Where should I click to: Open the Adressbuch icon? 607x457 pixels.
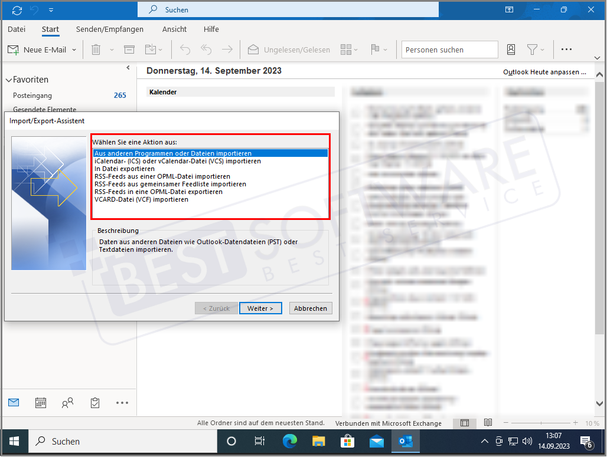click(511, 50)
